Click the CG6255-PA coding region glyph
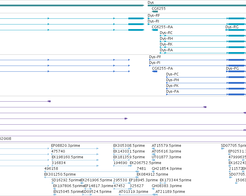Viewport: 246px width, 196px height. click(155, 71)
